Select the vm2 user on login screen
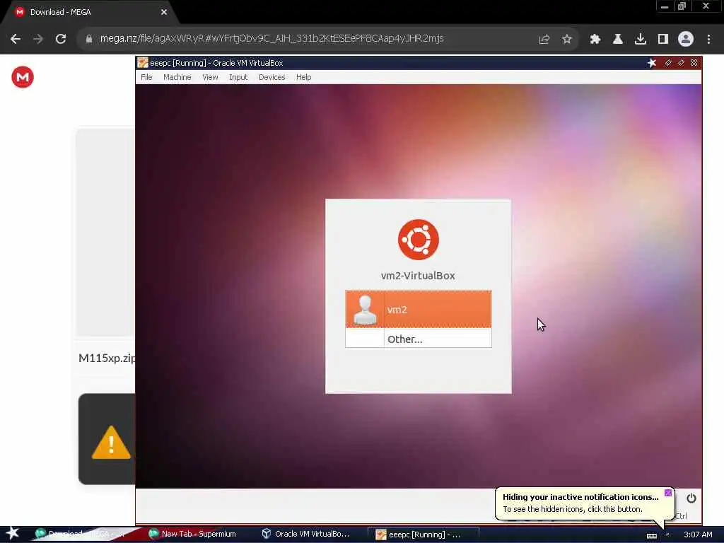This screenshot has height=543, width=724. [419, 310]
